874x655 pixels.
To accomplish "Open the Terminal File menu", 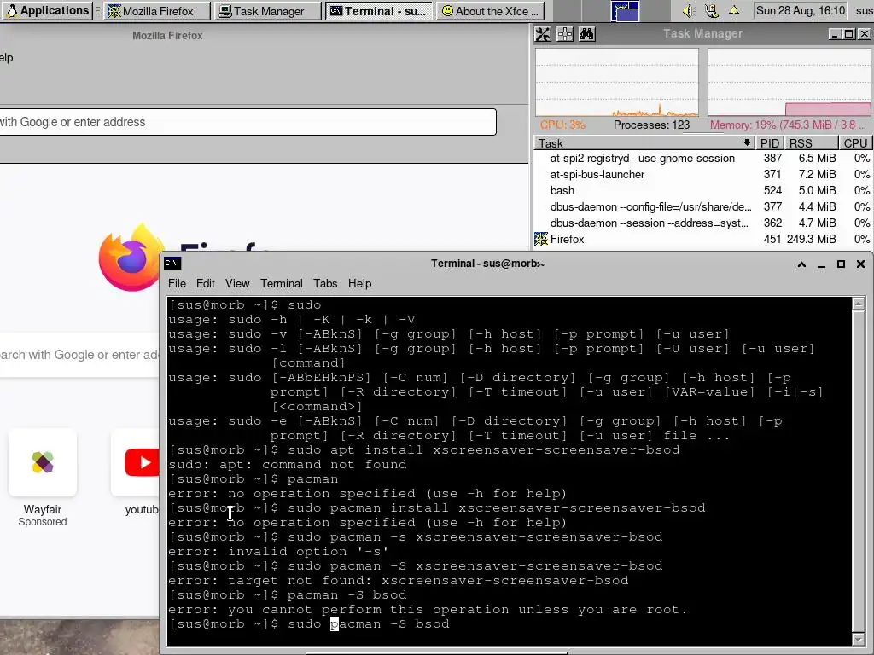I will pyautogui.click(x=177, y=283).
